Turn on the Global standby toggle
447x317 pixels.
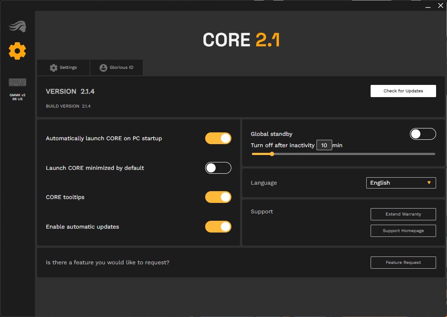coord(423,134)
